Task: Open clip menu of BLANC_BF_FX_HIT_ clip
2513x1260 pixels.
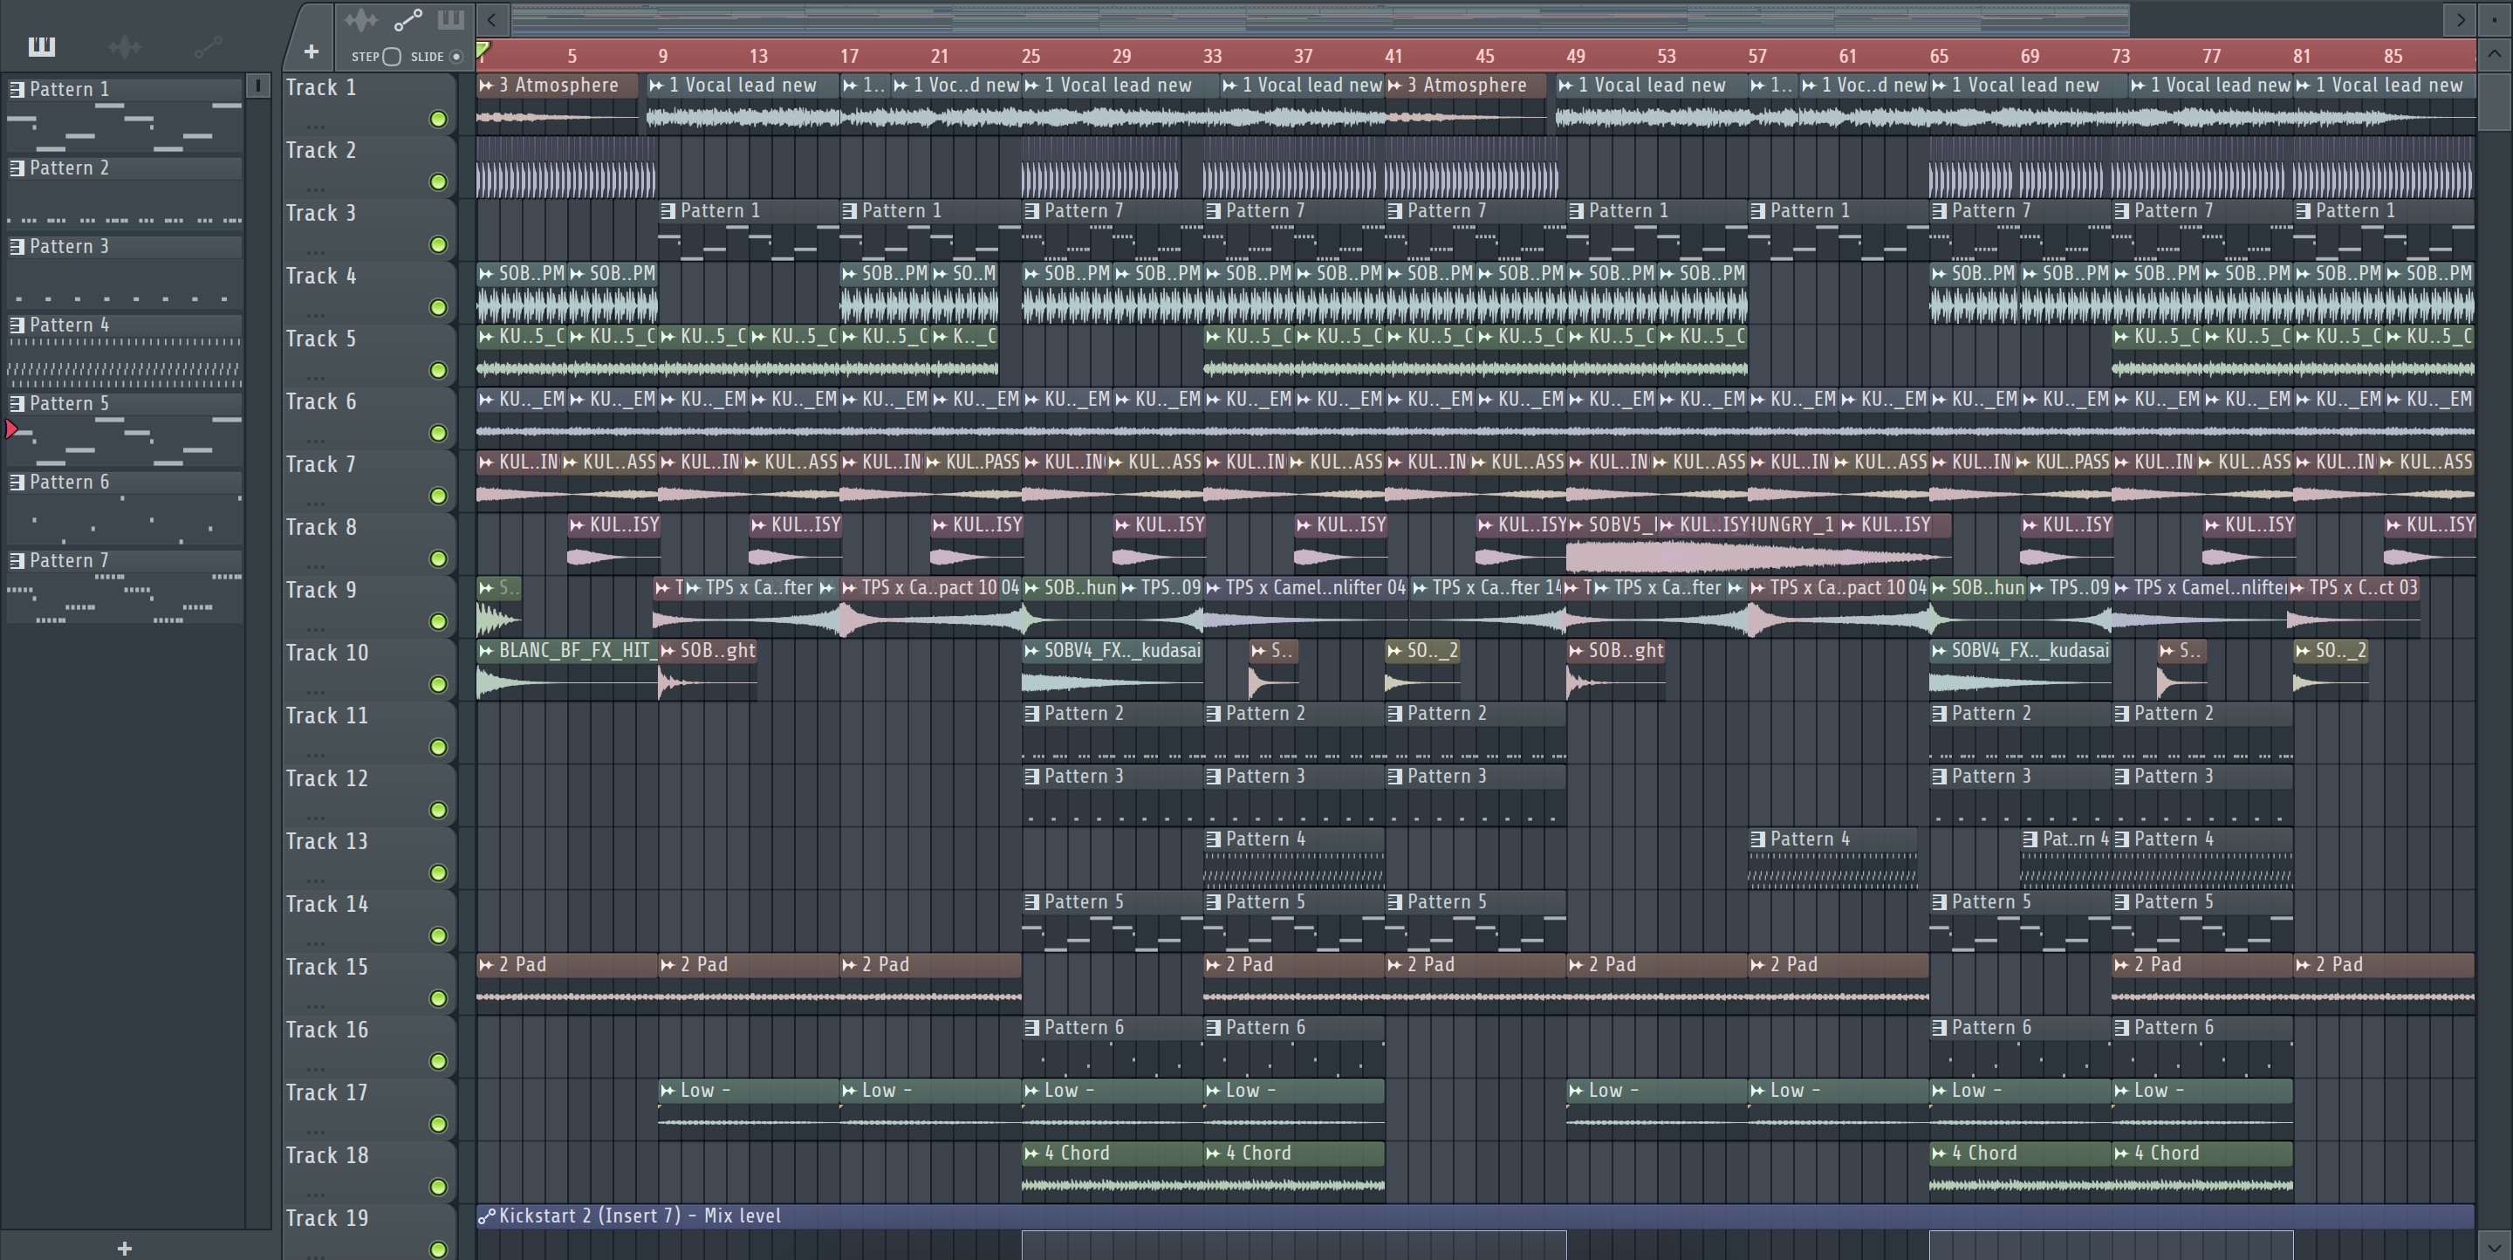Action: [x=486, y=650]
